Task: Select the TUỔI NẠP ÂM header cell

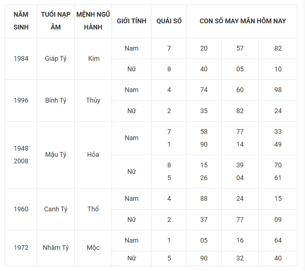Action: tap(56, 21)
